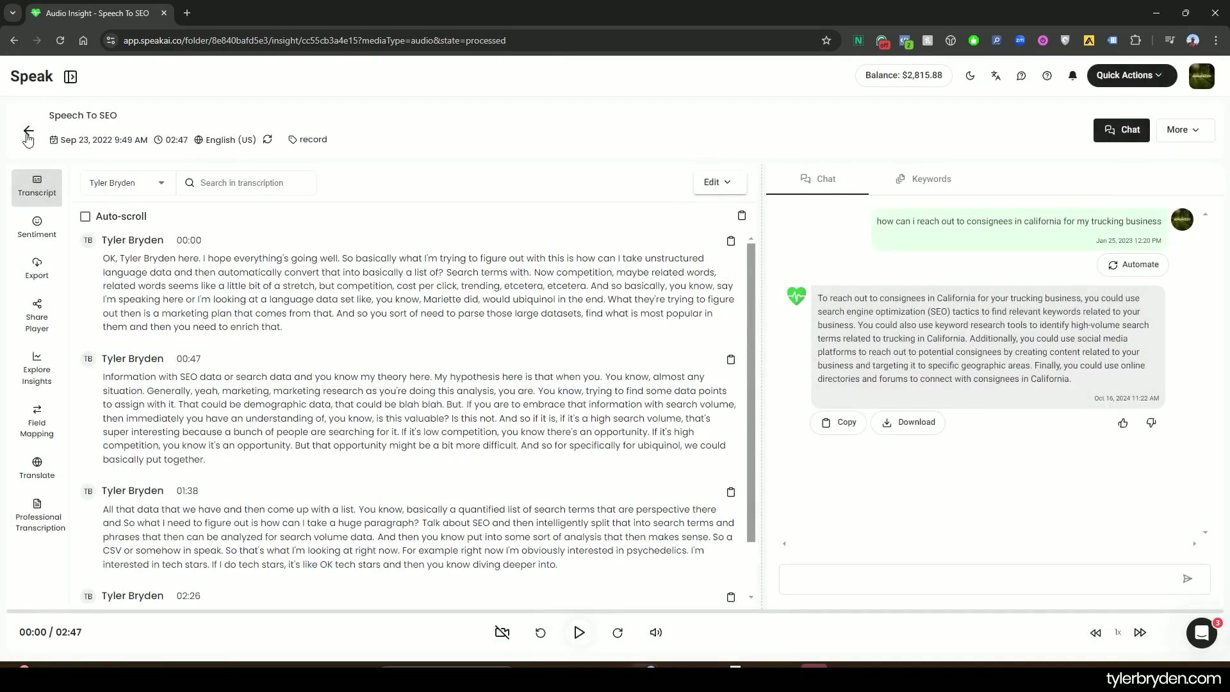Viewport: 1230px width, 692px height.
Task: Click the record tag
Action: (x=307, y=139)
